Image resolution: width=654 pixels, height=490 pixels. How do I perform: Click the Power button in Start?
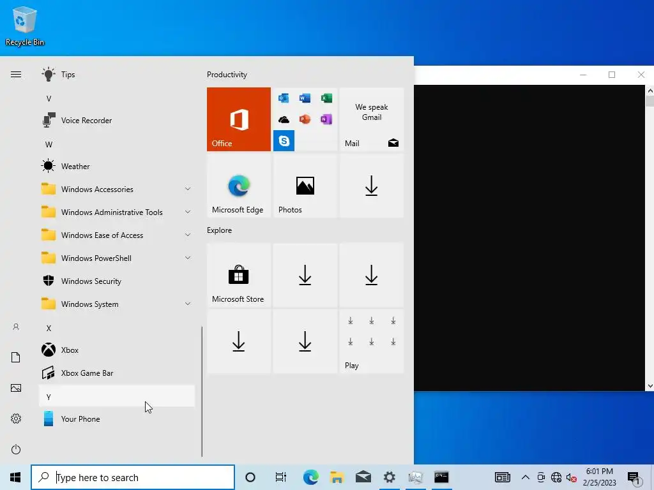[16, 449]
